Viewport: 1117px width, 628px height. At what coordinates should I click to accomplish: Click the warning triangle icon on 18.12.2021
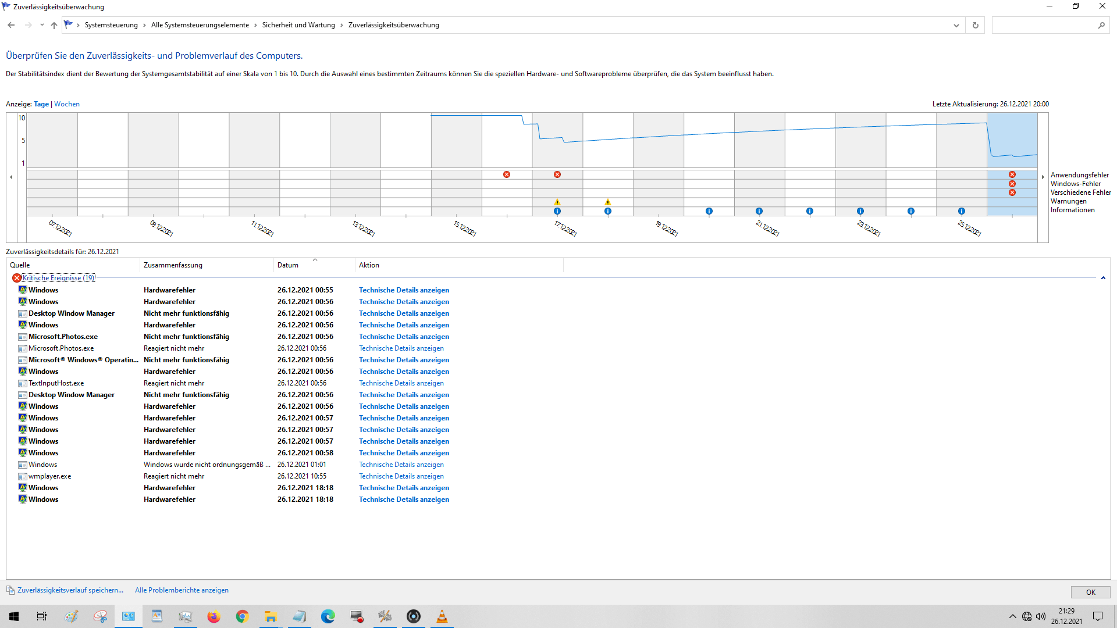[x=608, y=202]
